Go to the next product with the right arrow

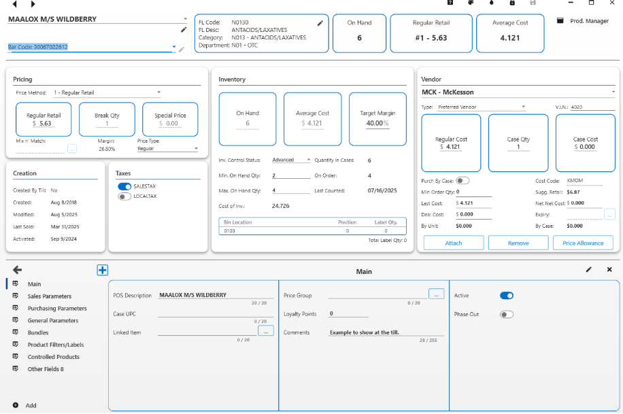(x=33, y=4)
